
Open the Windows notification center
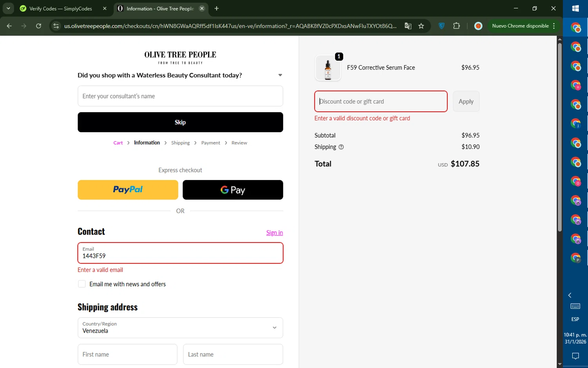point(575,356)
